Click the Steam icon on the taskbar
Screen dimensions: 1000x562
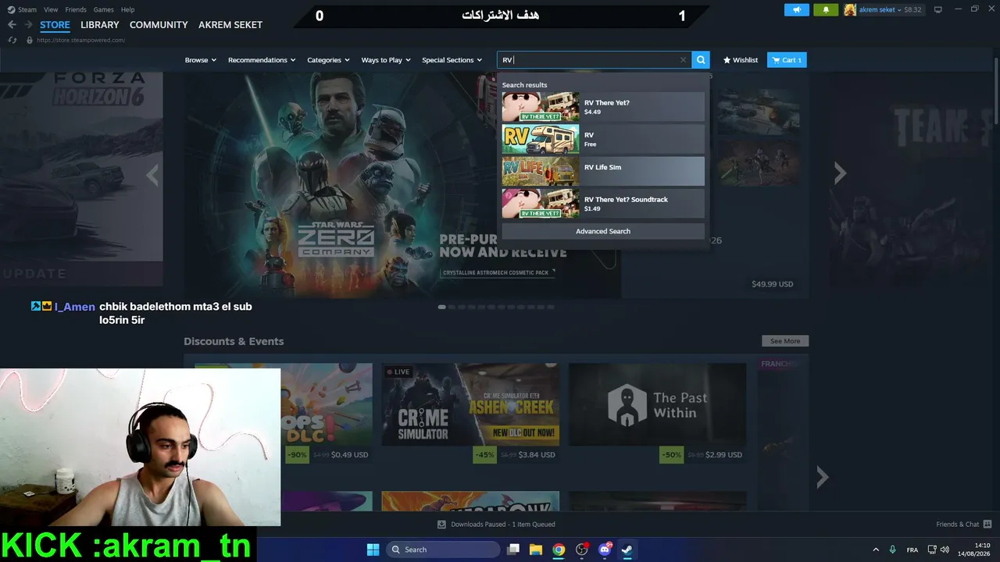627,550
